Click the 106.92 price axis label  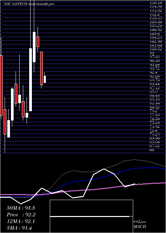click(156, 30)
